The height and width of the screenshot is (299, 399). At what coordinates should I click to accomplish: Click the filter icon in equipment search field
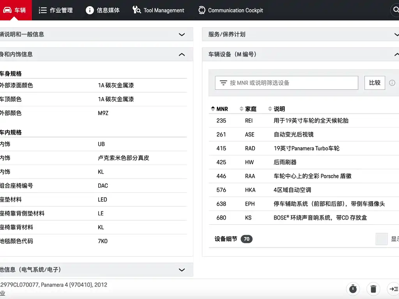(x=223, y=83)
